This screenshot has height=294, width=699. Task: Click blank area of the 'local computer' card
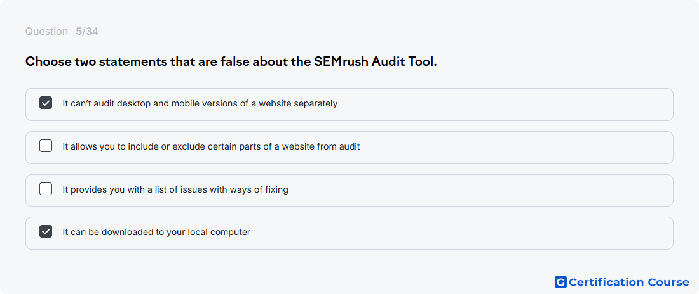click(459, 233)
